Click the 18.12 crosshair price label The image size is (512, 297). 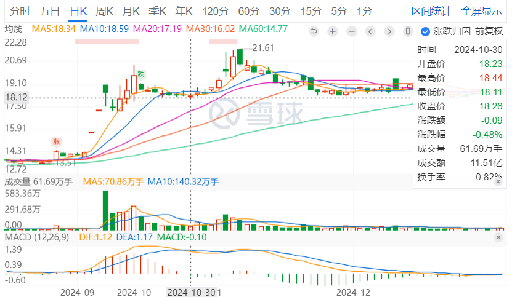(x=16, y=97)
